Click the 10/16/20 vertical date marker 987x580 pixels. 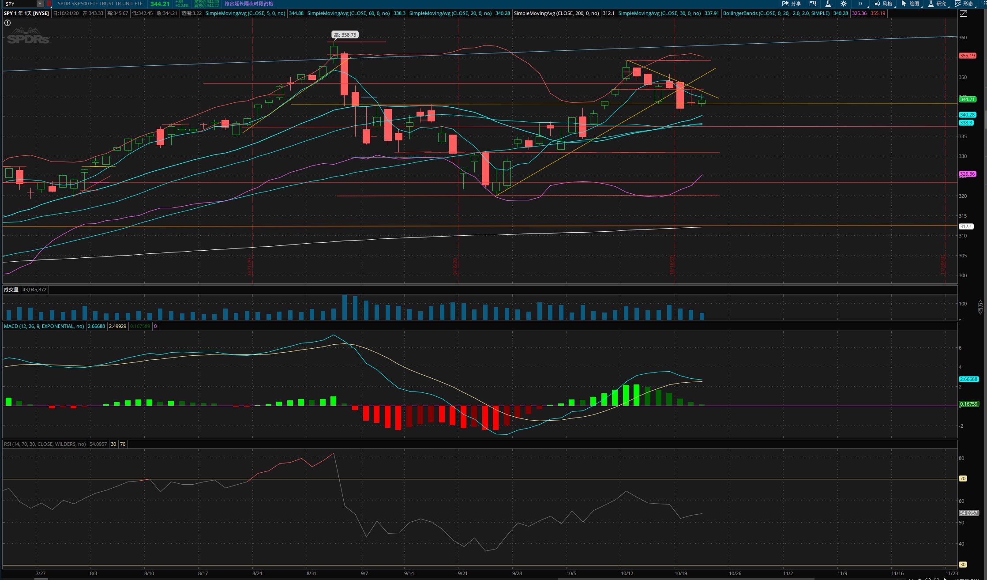point(672,265)
